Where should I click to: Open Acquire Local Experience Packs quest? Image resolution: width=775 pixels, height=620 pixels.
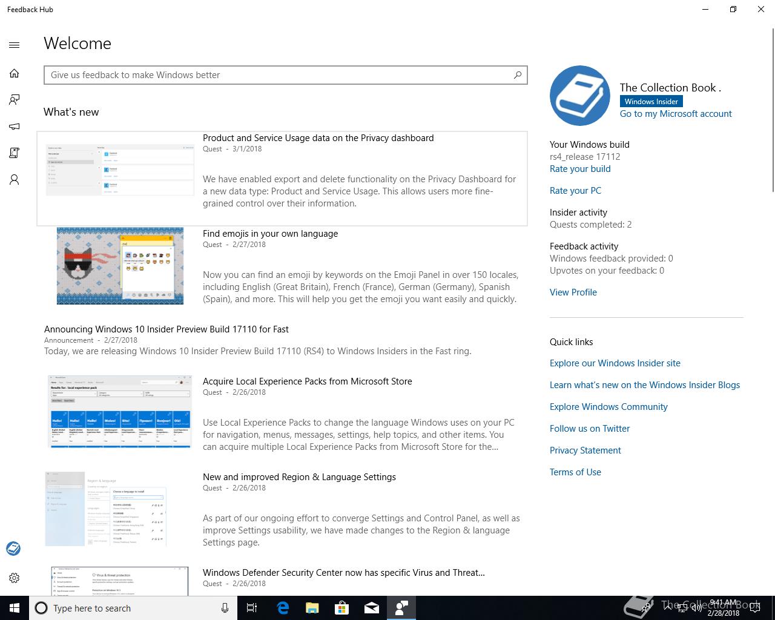pyautogui.click(x=308, y=381)
